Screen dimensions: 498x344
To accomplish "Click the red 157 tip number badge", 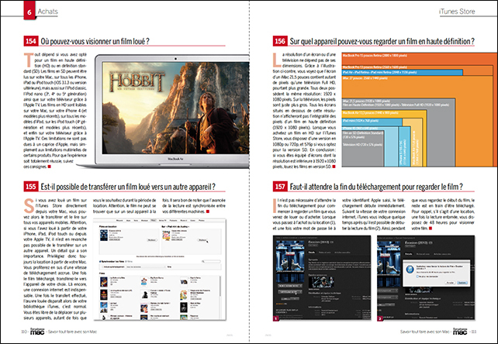I will tap(280, 186).
